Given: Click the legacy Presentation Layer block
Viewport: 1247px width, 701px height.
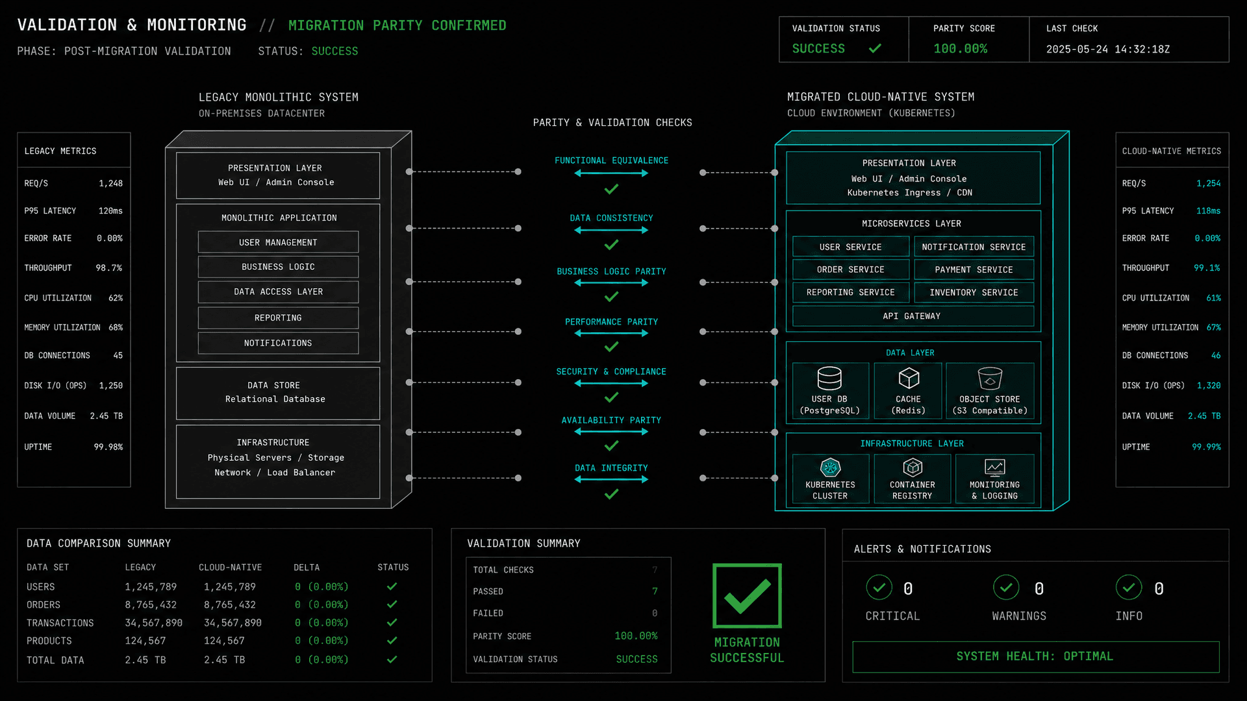Looking at the screenshot, I should click(278, 175).
